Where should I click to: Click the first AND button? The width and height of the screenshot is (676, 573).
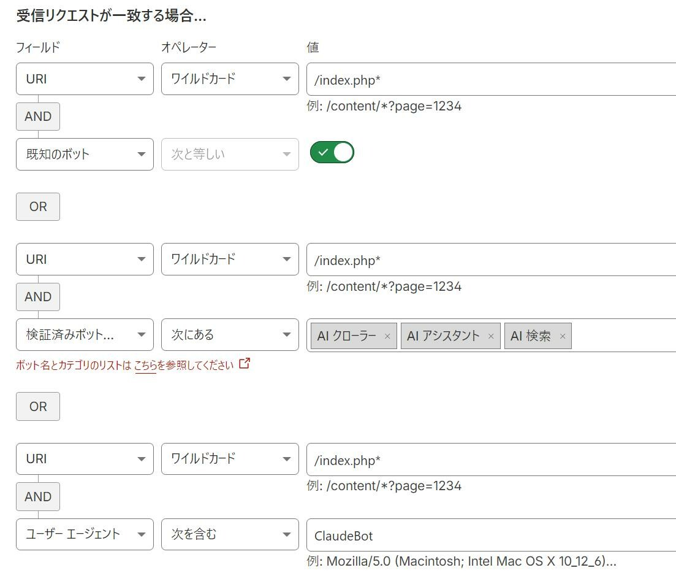[x=38, y=117]
